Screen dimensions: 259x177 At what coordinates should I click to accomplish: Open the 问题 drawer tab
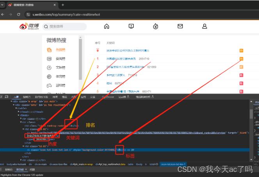tap(32, 170)
